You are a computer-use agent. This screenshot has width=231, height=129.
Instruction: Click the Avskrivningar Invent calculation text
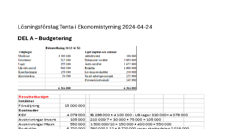(x=125, y=120)
